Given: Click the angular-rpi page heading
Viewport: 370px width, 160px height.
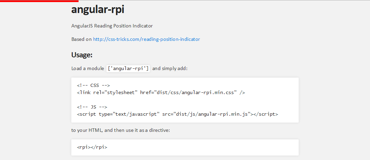Looking at the screenshot, I should click(x=98, y=9).
